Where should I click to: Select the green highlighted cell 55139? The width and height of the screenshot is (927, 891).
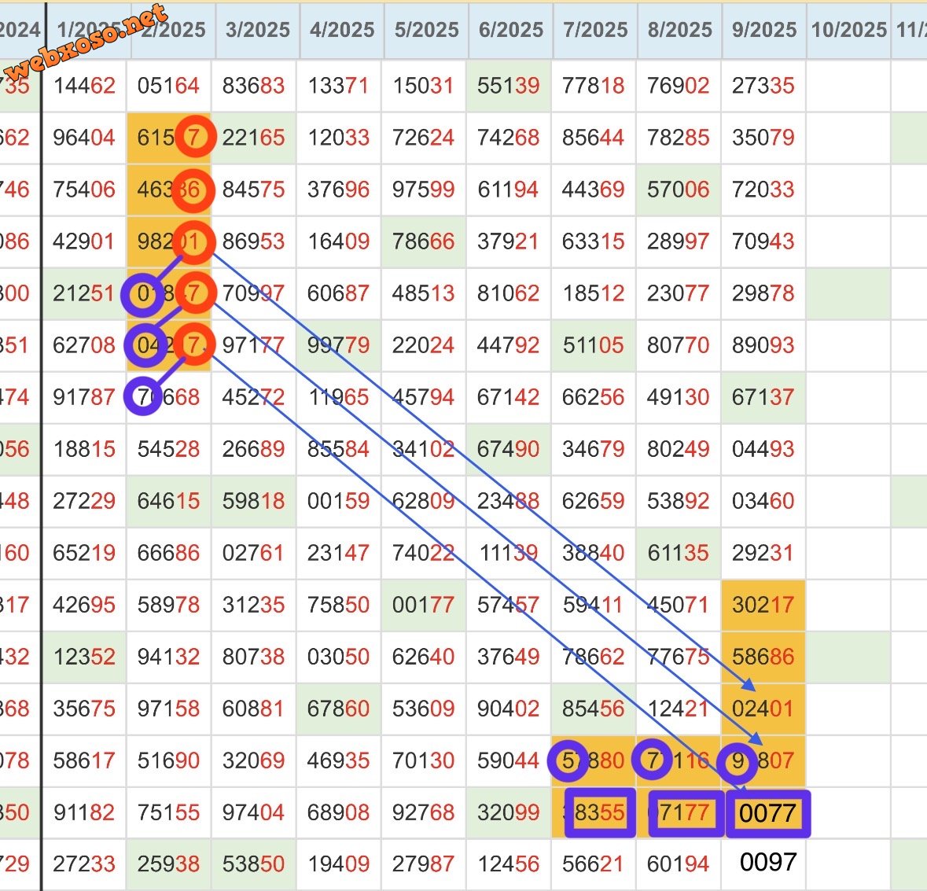[x=509, y=86]
